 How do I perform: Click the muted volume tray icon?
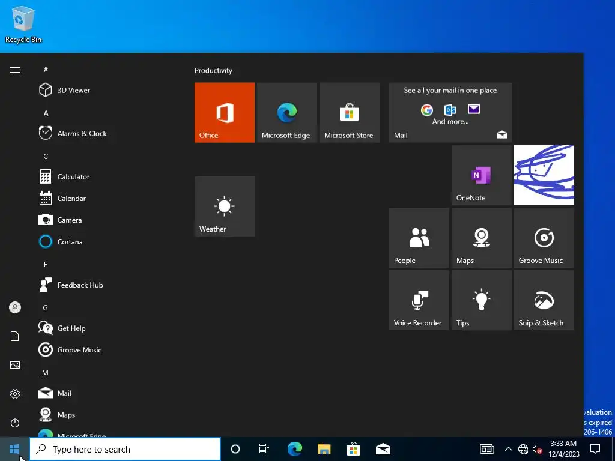[x=537, y=449]
